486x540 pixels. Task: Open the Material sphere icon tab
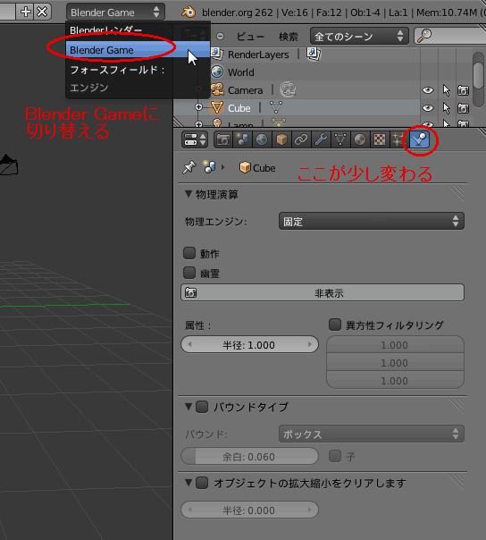(x=360, y=139)
